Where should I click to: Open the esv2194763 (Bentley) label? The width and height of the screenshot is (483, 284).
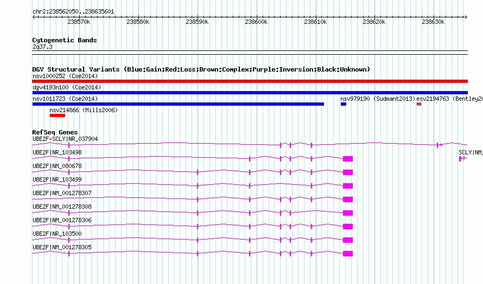[x=449, y=99]
